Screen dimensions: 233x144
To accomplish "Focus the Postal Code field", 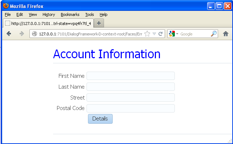I will click(x=130, y=109).
